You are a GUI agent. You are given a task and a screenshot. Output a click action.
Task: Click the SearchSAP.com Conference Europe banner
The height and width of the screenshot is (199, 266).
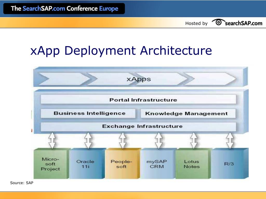64,9
